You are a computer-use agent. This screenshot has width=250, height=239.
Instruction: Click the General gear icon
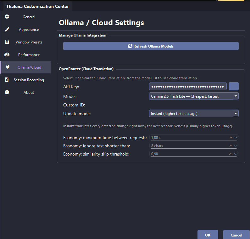[x=7, y=17]
